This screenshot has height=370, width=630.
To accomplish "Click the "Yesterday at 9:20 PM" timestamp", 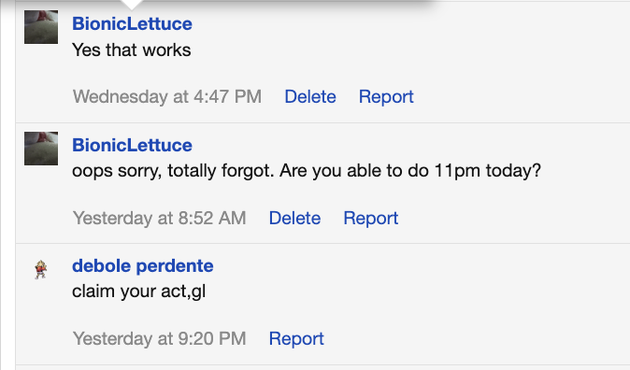I will point(160,338).
